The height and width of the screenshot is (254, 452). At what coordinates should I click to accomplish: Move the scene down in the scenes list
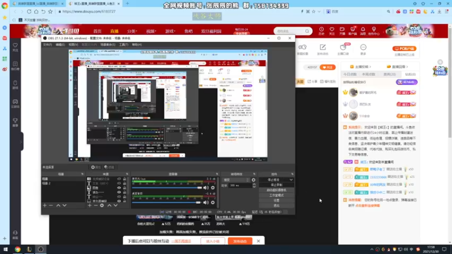coord(64,205)
